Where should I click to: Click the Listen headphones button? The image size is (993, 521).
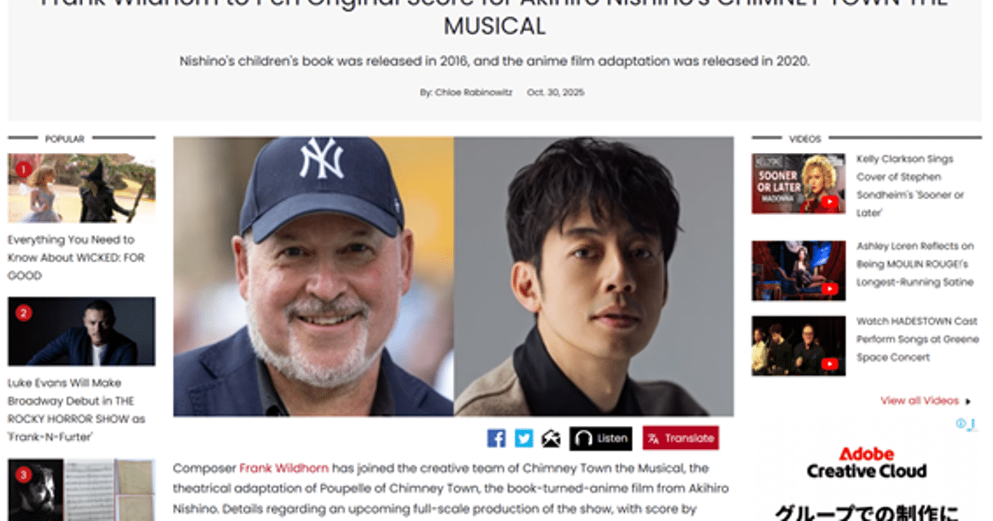pos(601,438)
